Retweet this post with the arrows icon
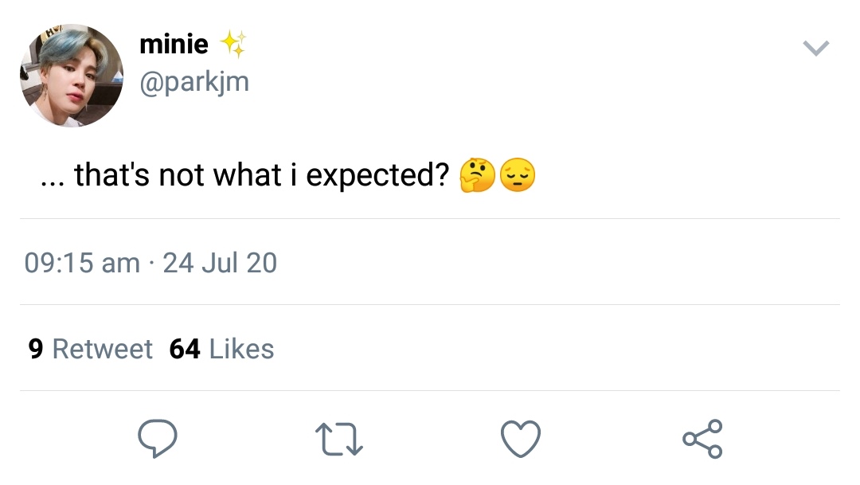This screenshot has height=485, width=860. pyautogui.click(x=339, y=439)
